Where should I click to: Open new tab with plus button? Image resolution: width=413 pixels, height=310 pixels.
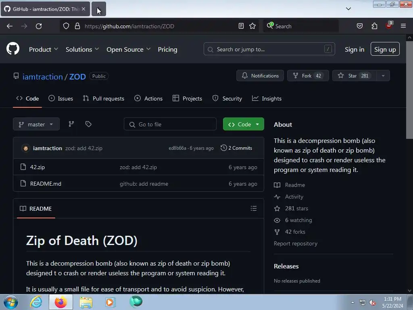click(x=99, y=9)
